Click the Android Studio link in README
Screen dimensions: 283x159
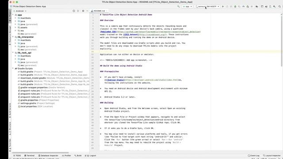coord(115,80)
